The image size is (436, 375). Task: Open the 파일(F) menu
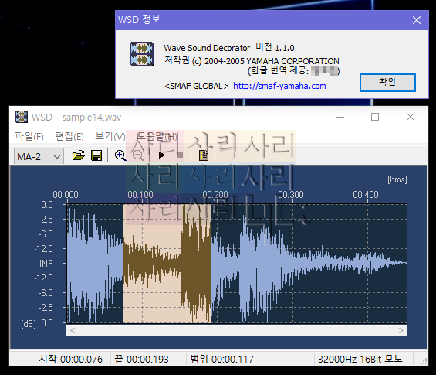[29, 137]
